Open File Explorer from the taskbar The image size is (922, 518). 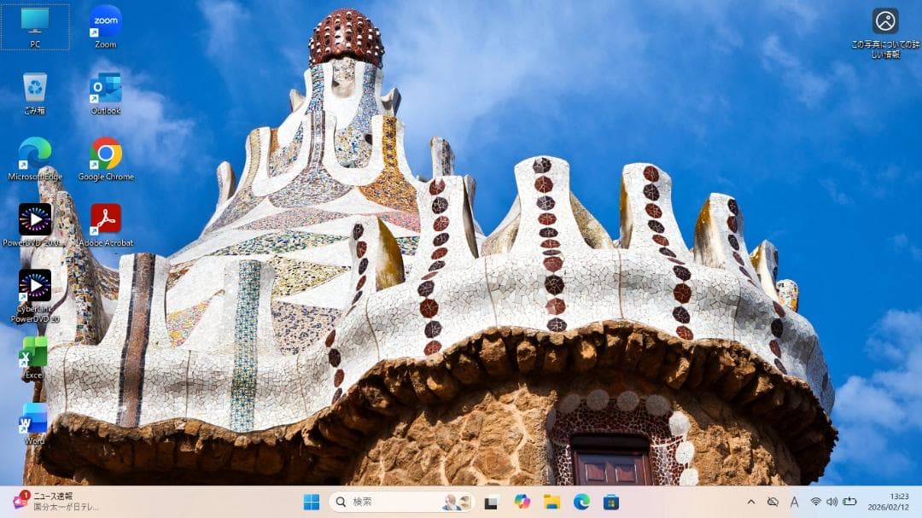pos(550,503)
